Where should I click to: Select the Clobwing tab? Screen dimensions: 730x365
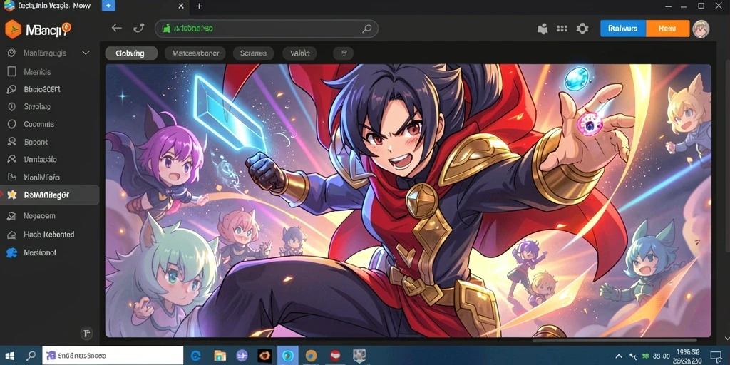(x=131, y=53)
